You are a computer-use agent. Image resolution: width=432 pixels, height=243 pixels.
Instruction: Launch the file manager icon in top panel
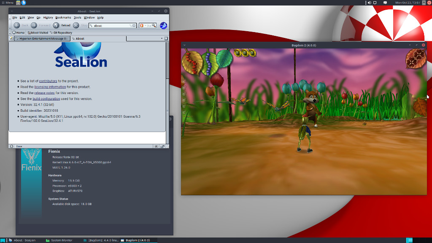coord(18,3)
